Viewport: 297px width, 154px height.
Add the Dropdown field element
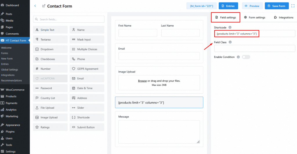coord(50,49)
